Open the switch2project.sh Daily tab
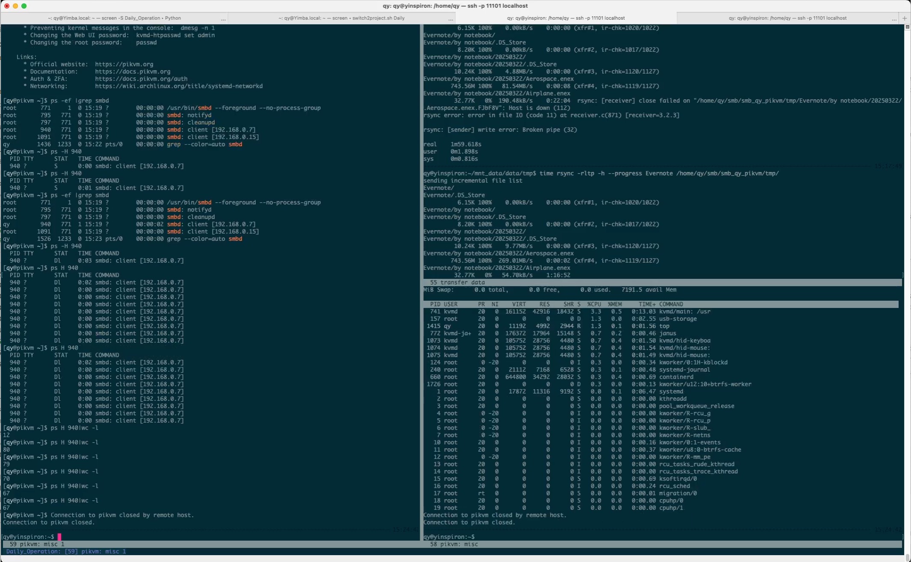The height and width of the screenshot is (562, 911). (x=341, y=18)
